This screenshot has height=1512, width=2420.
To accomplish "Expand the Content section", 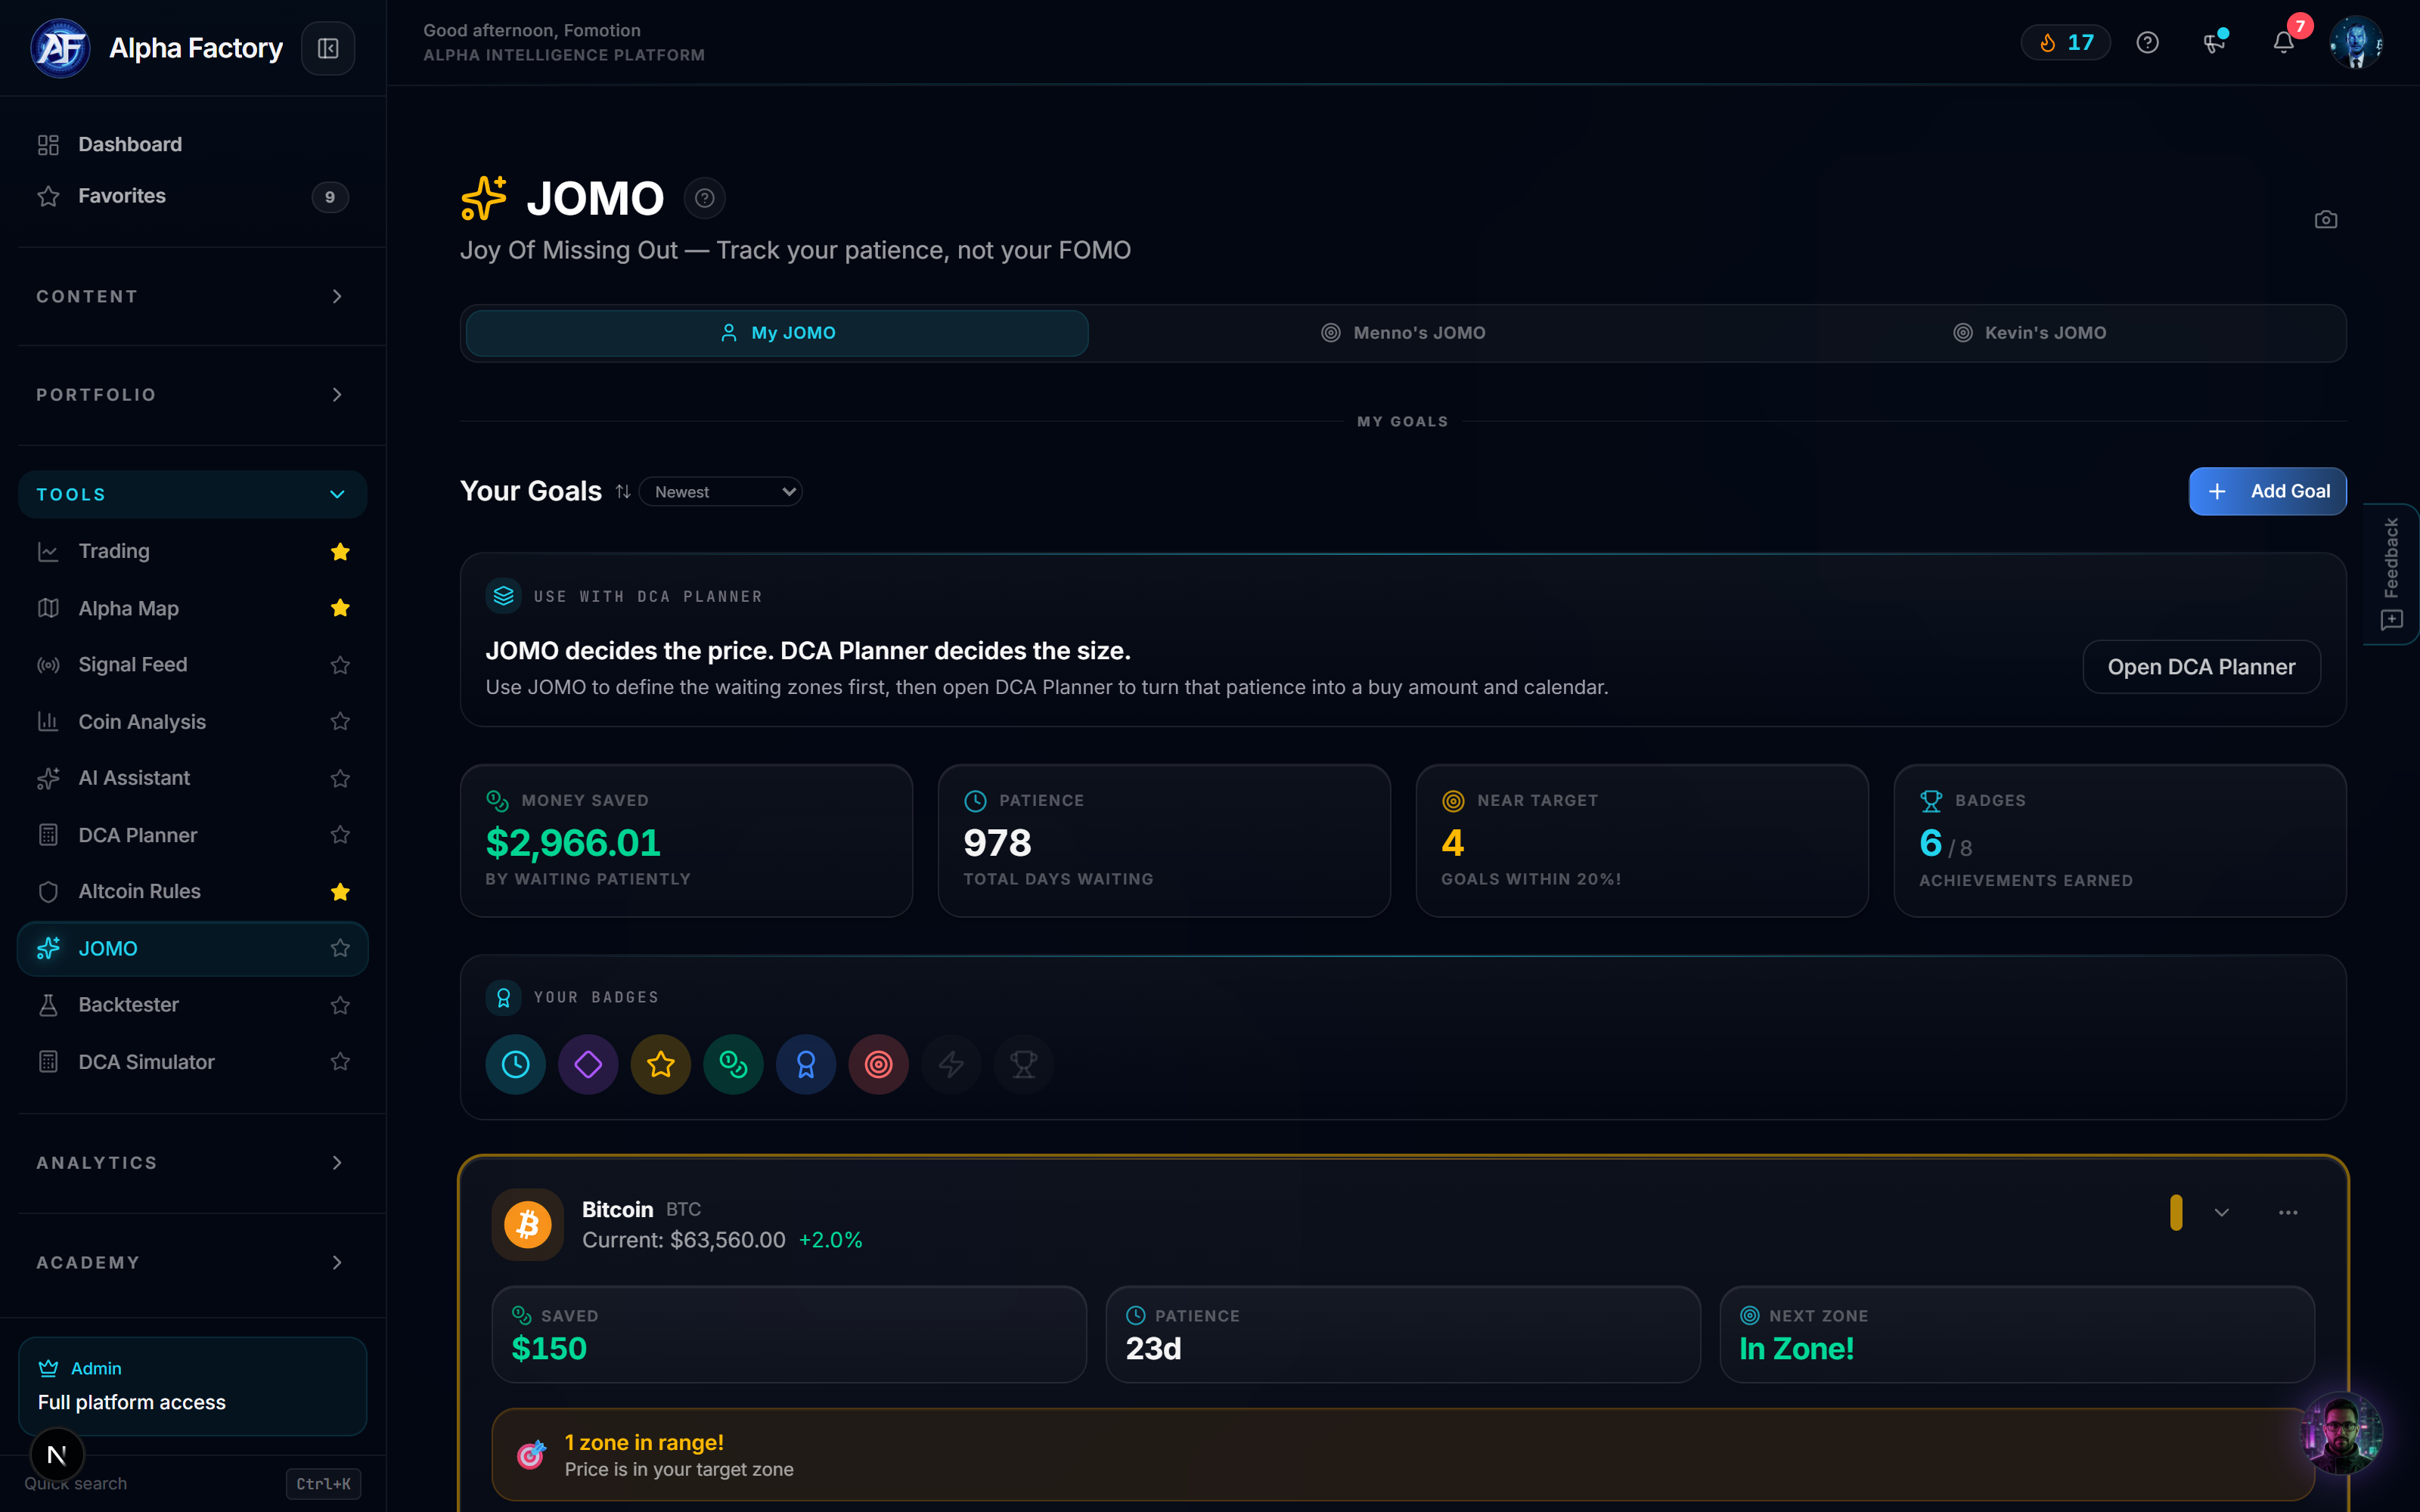I will coord(193,296).
